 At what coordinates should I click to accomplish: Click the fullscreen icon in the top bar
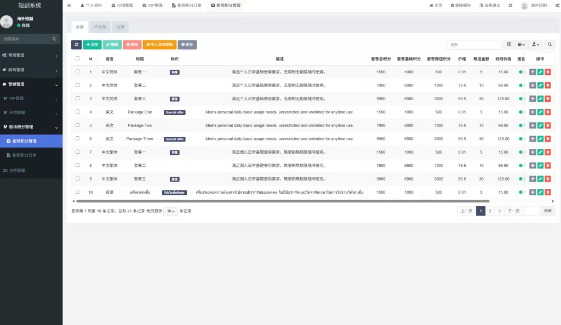click(x=511, y=5)
